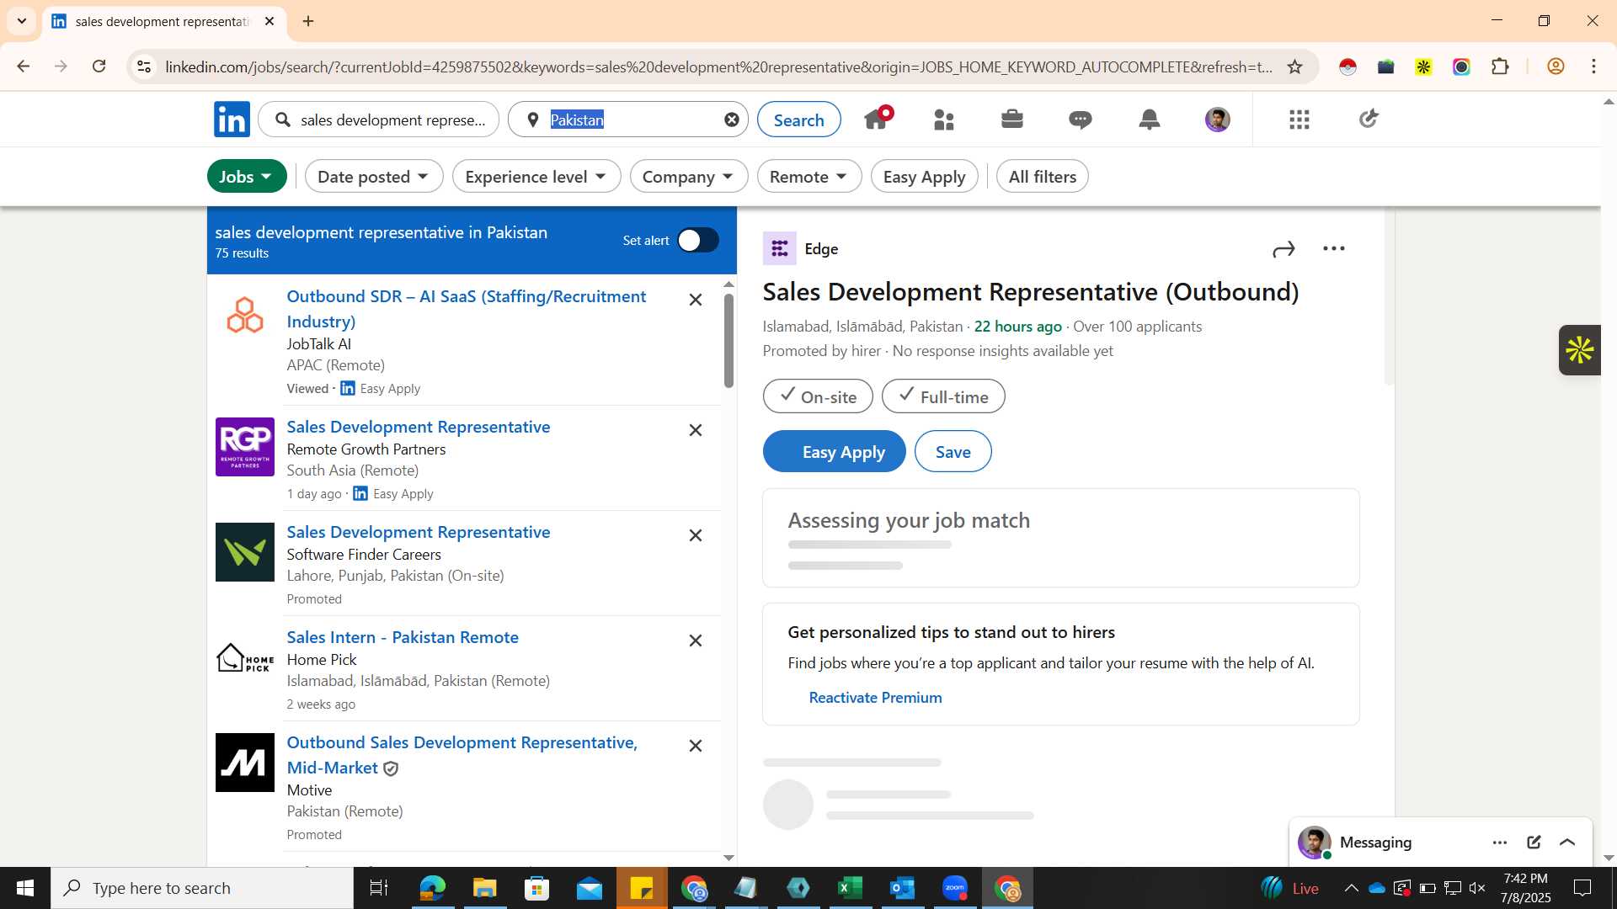This screenshot has width=1617, height=909.
Task: Open Sales Intern - Pakistan Remote job
Action: [x=403, y=638]
